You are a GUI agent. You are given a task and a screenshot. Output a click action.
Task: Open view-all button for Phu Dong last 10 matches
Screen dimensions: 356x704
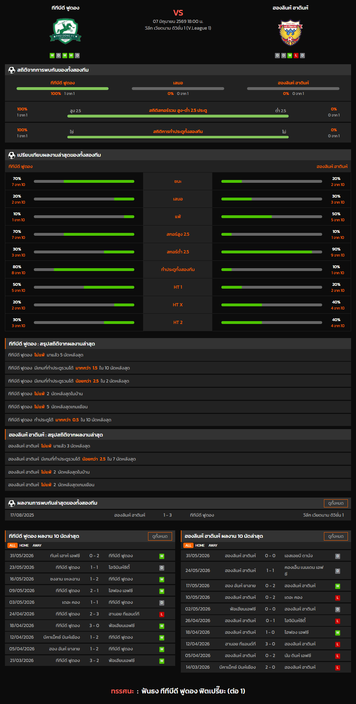160,536
